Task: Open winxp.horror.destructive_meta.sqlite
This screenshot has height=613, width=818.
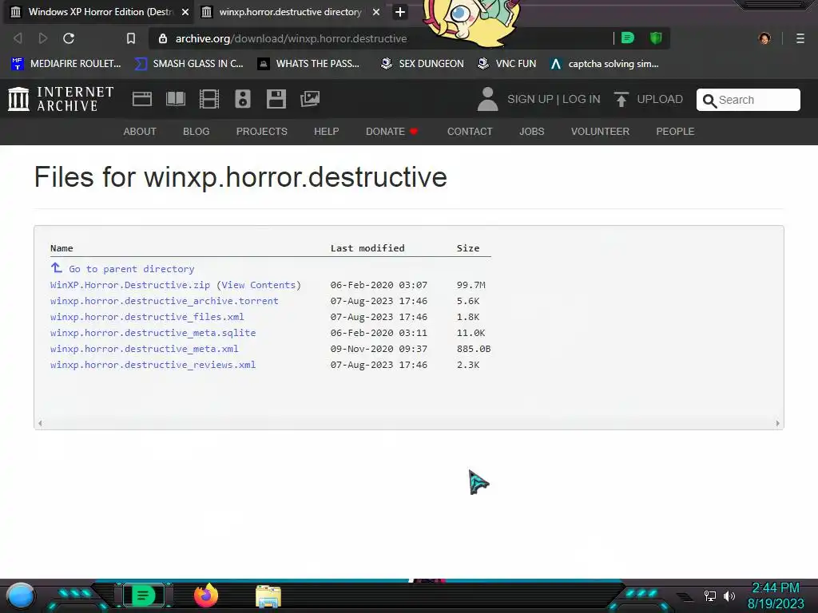Action: point(153,333)
